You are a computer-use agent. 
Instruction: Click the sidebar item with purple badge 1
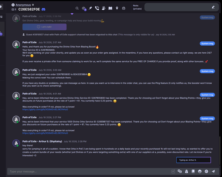[2, 29]
